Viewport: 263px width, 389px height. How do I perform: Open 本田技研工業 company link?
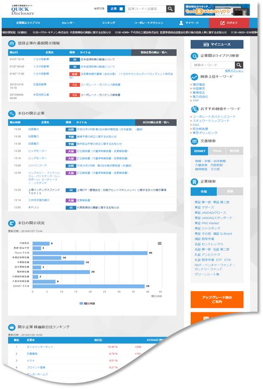click(x=41, y=95)
